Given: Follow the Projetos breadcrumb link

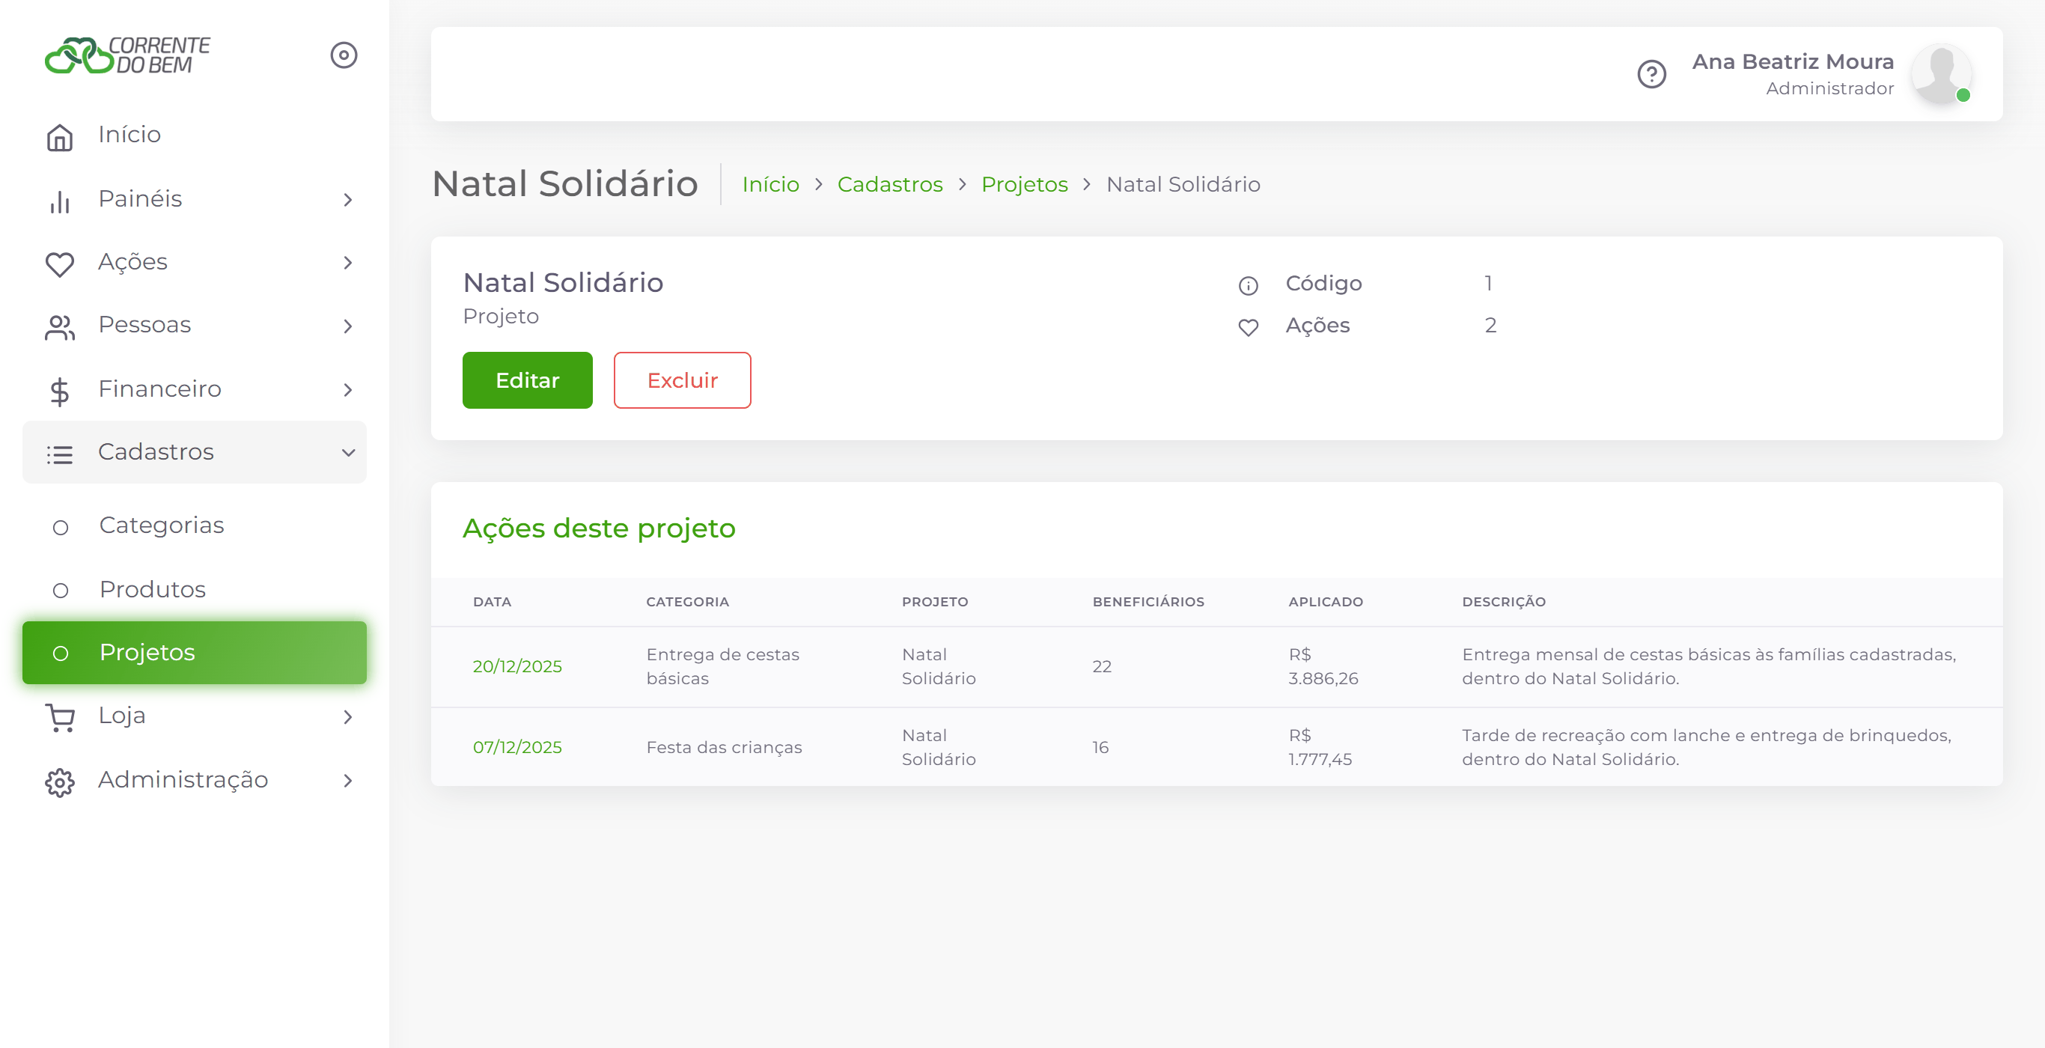Looking at the screenshot, I should [1024, 185].
